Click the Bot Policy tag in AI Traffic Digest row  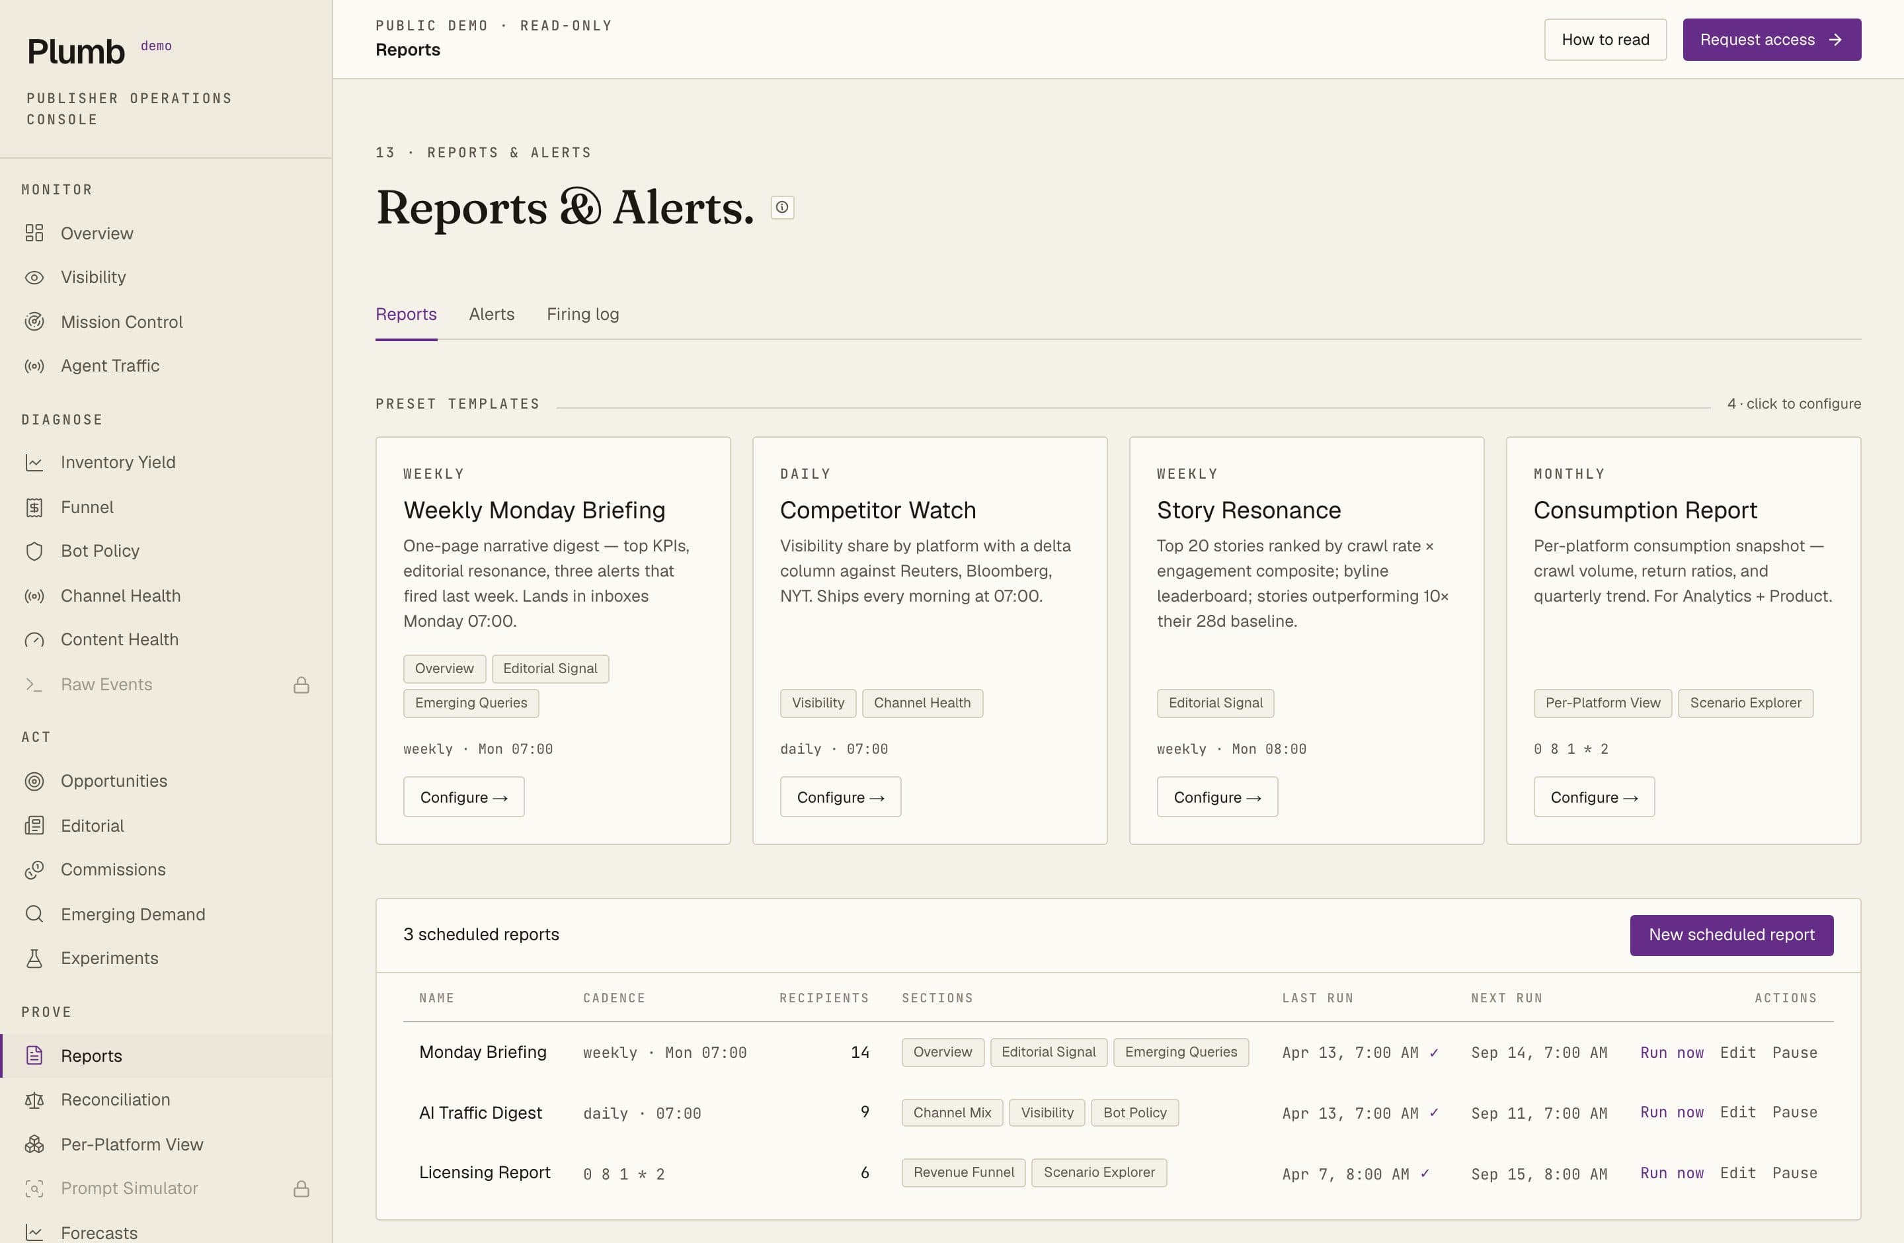(1134, 1113)
